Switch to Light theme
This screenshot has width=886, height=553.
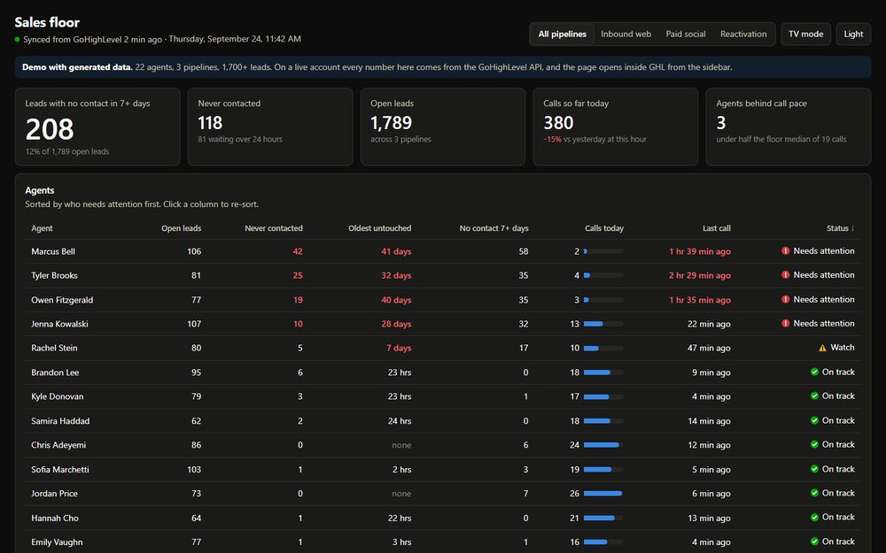[853, 34]
